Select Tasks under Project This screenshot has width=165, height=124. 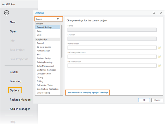click(x=39, y=31)
